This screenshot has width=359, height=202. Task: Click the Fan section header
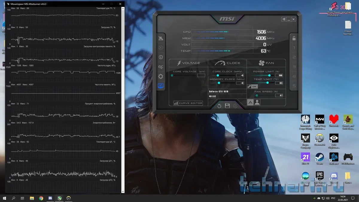[266, 63]
